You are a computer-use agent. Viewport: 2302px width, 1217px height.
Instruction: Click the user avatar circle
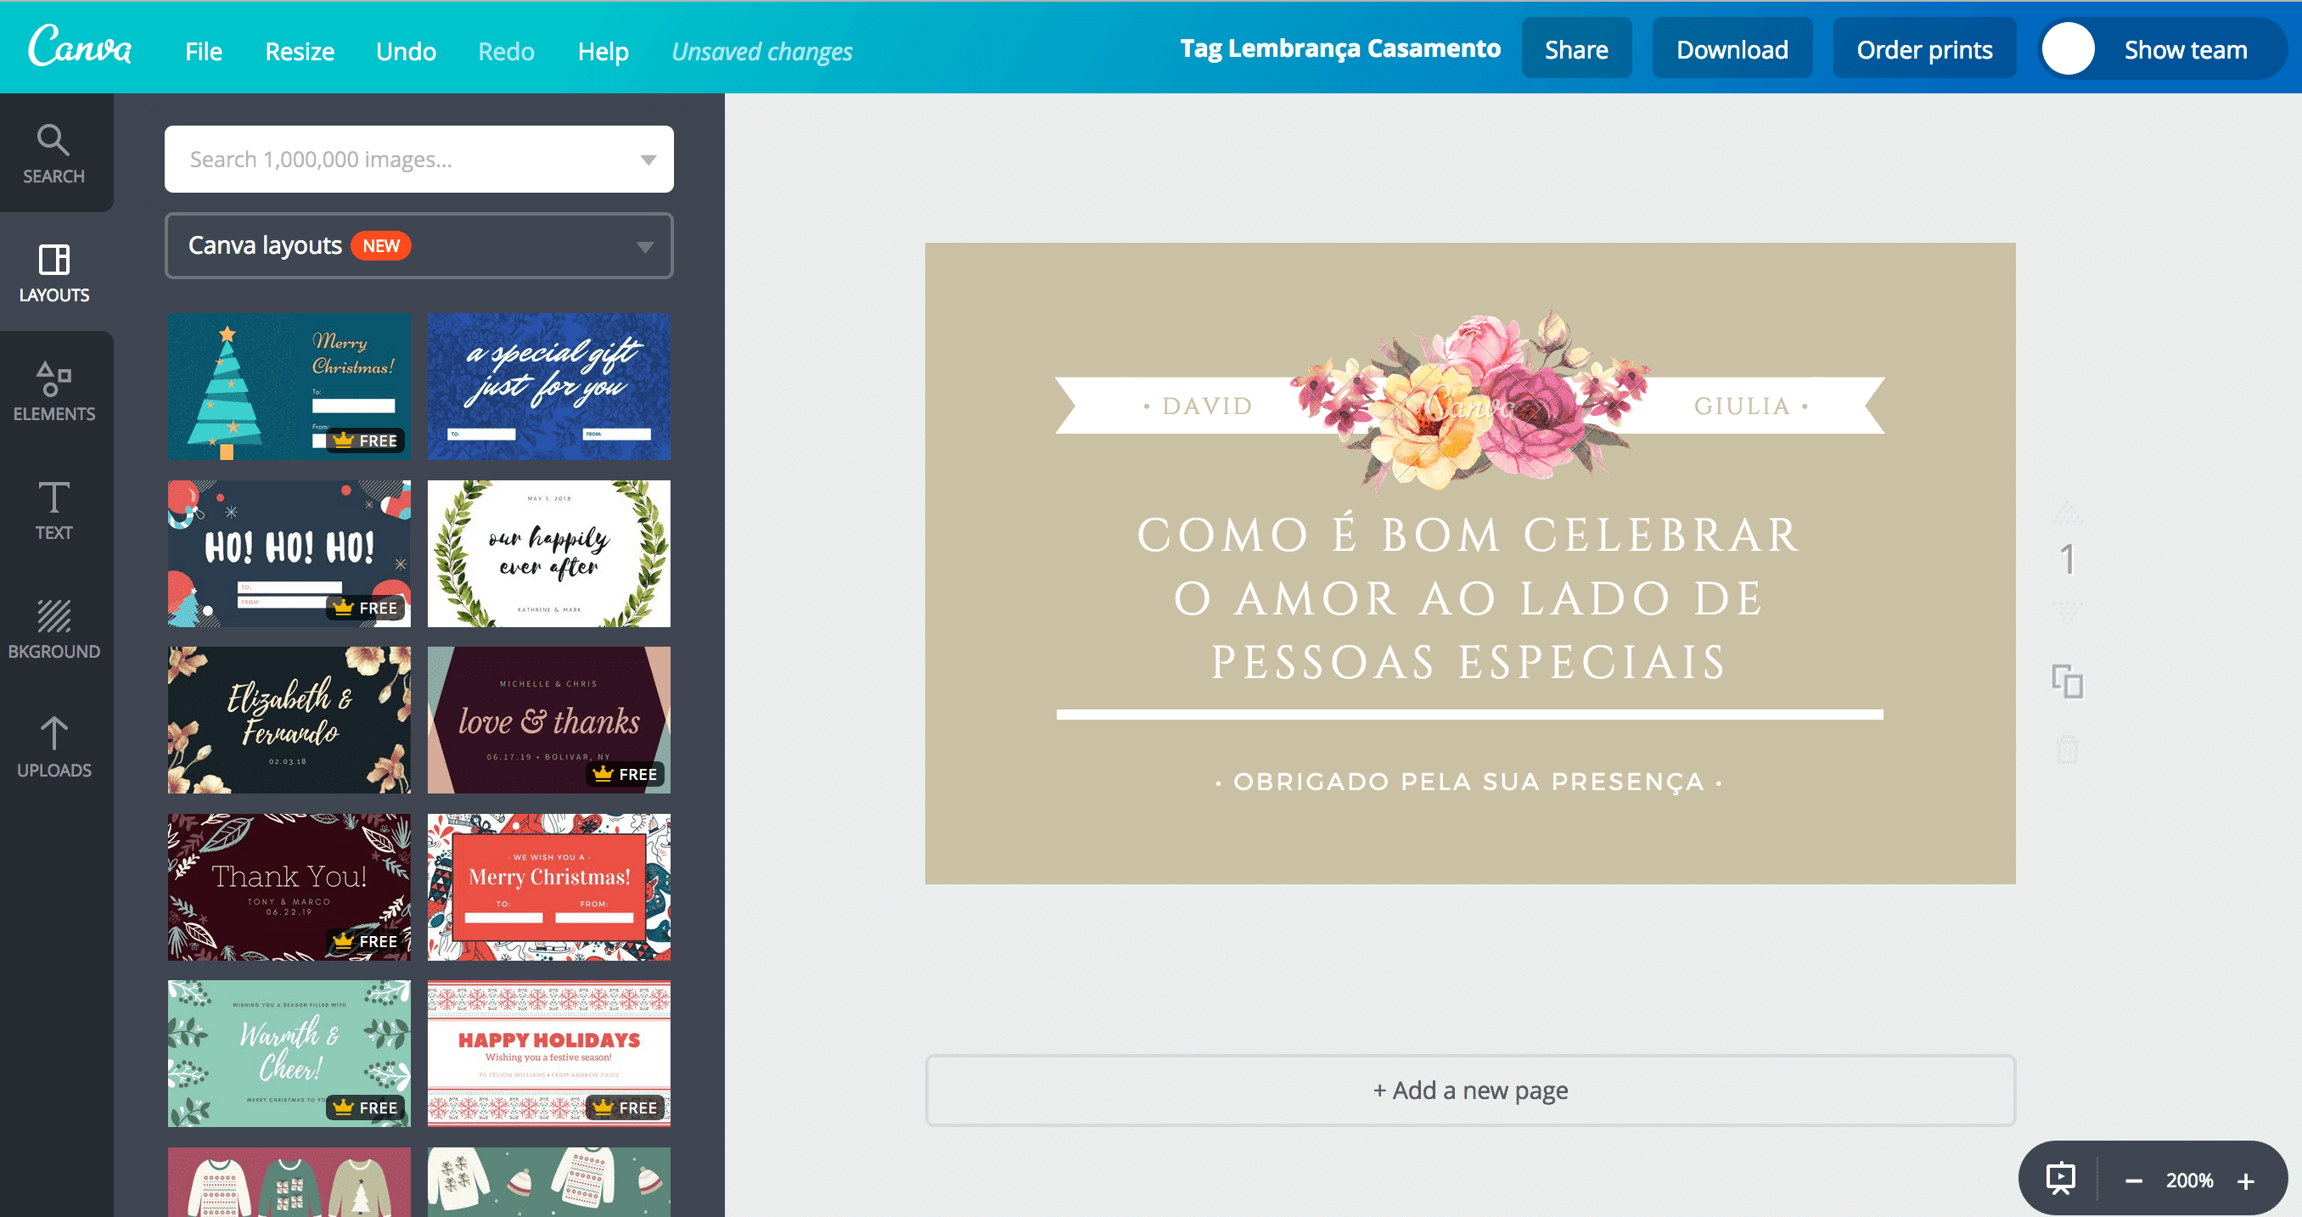pos(2068,49)
